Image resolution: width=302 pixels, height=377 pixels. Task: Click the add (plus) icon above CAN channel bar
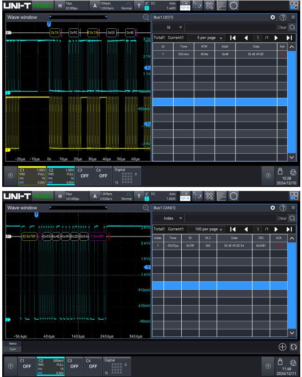[282, 347]
